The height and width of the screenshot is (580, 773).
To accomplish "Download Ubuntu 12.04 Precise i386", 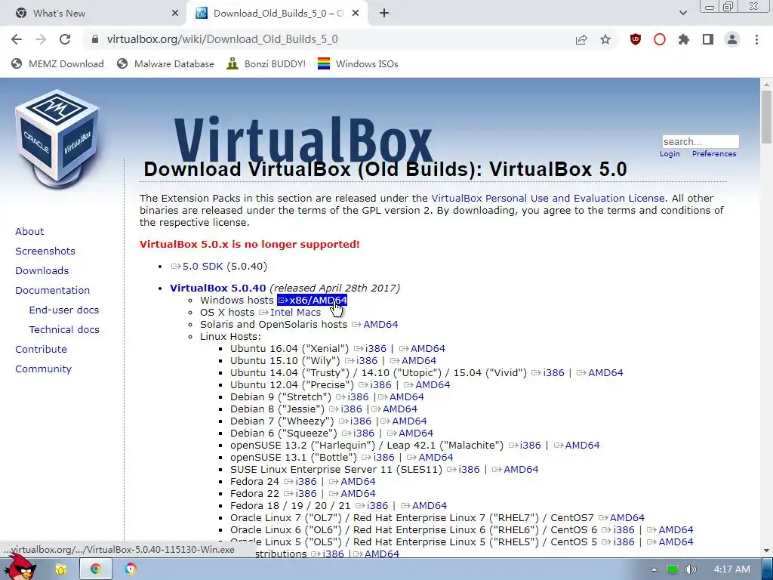I will coord(375,384).
